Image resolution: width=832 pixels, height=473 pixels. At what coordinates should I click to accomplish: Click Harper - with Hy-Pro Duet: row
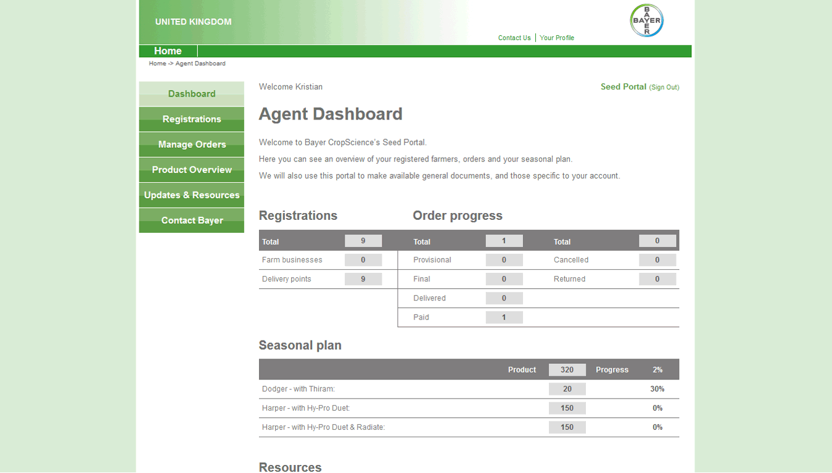[x=469, y=408]
